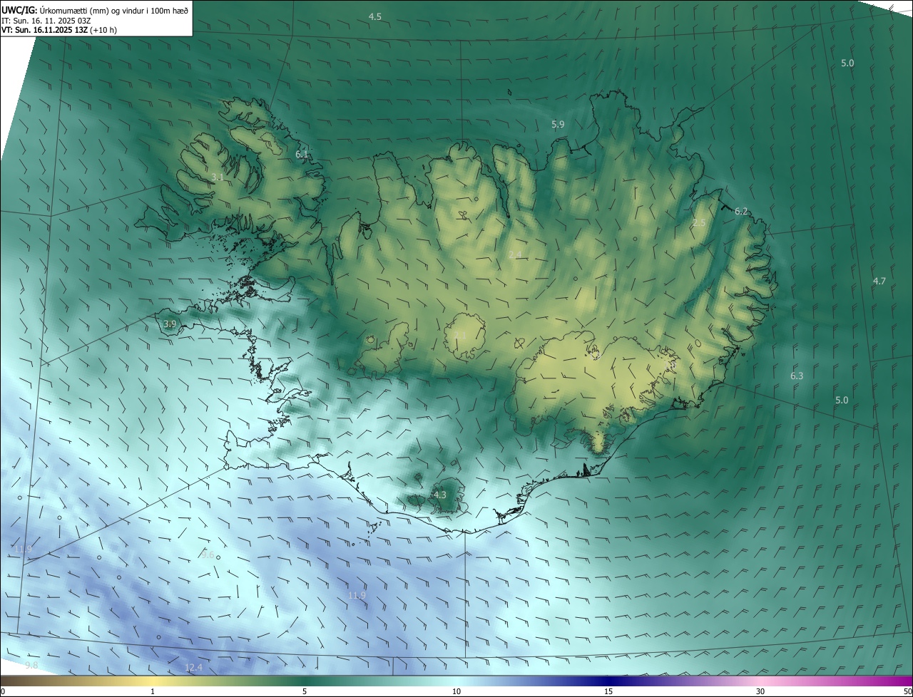Click the 3.9 value label
Viewport: 913px width, 697px height.
(x=170, y=324)
